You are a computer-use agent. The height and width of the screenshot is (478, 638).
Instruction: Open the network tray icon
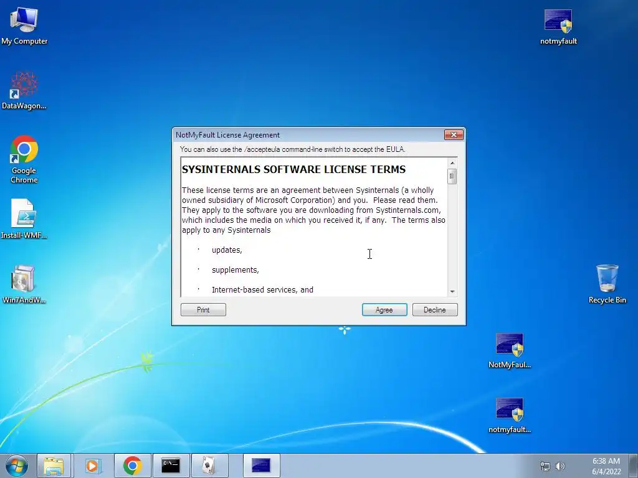pos(545,466)
